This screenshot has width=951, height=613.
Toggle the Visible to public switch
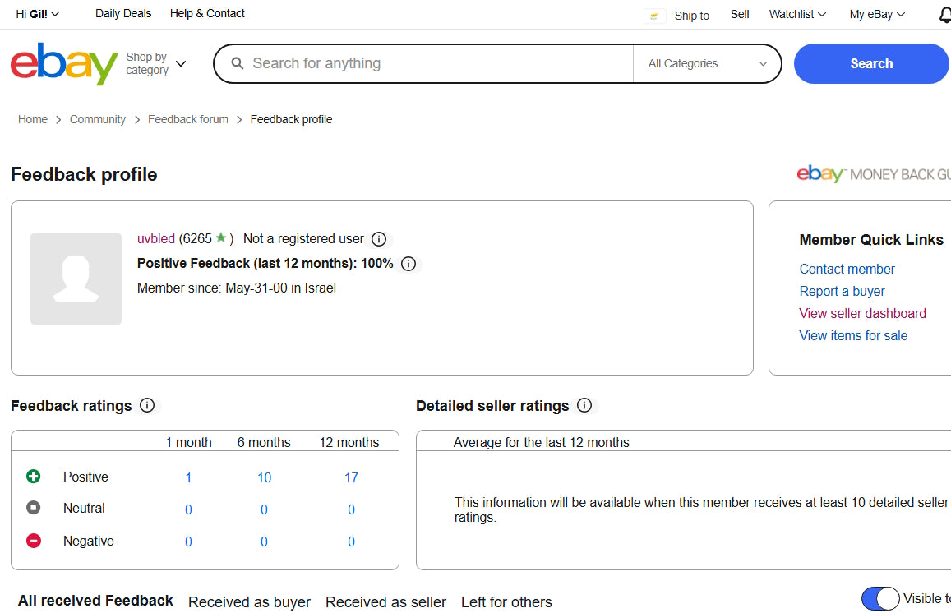pyautogui.click(x=880, y=598)
